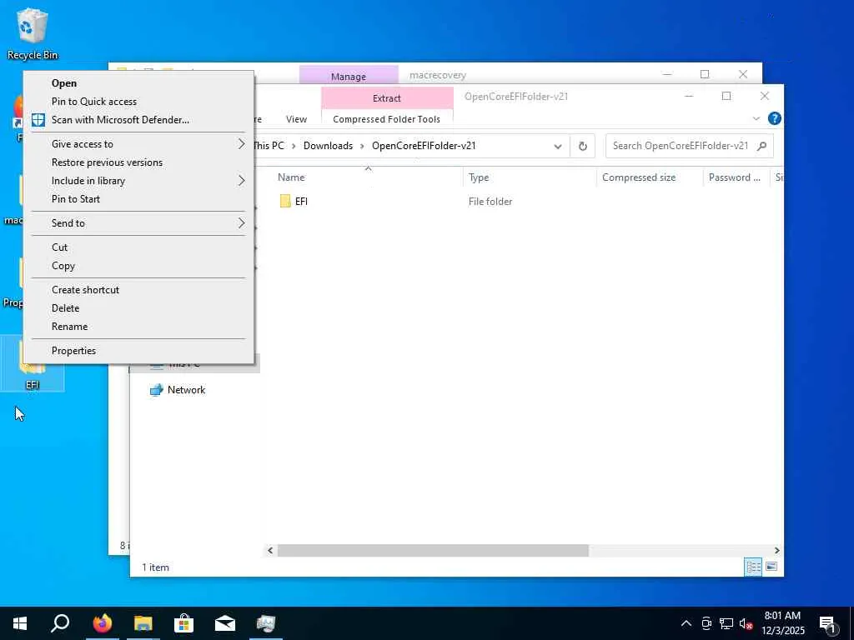Expand the Give access to submenu
The width and height of the screenshot is (854, 640).
coord(139,143)
